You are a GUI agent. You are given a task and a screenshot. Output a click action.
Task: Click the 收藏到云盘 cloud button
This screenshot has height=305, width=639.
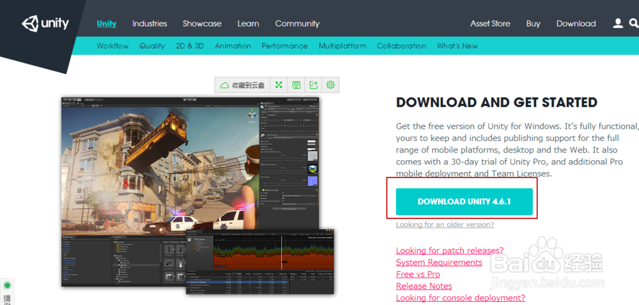click(242, 85)
